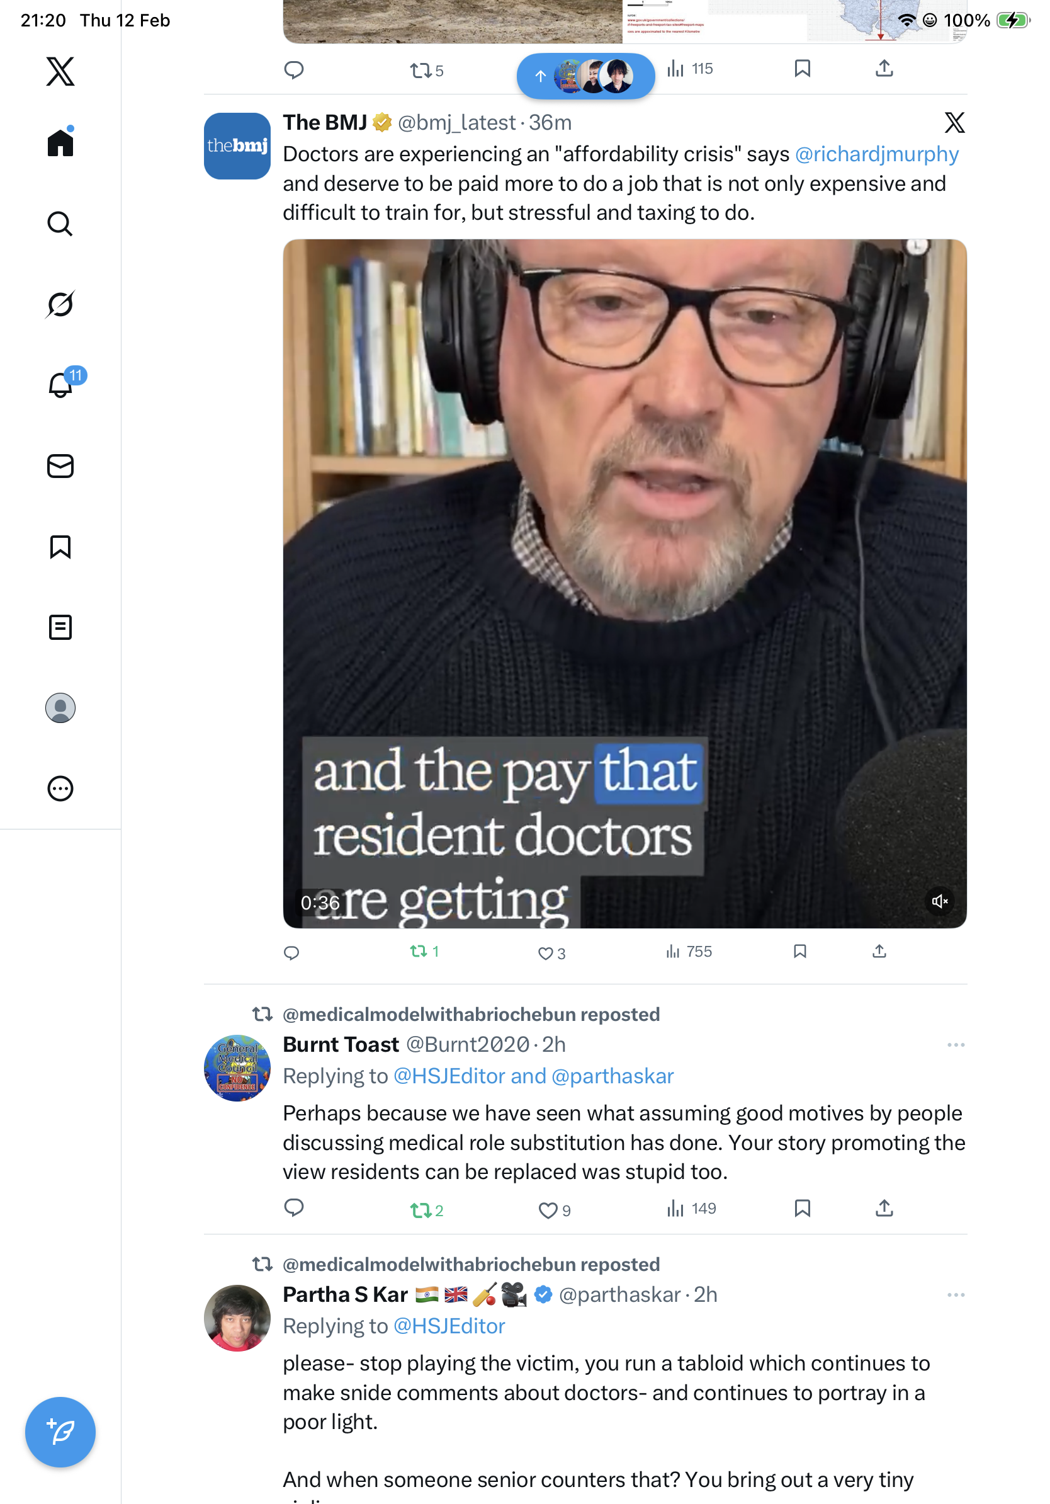This screenshot has height=1504, width=1050.
Task: Open more options on Burnt Toast post
Action: pos(956,1045)
